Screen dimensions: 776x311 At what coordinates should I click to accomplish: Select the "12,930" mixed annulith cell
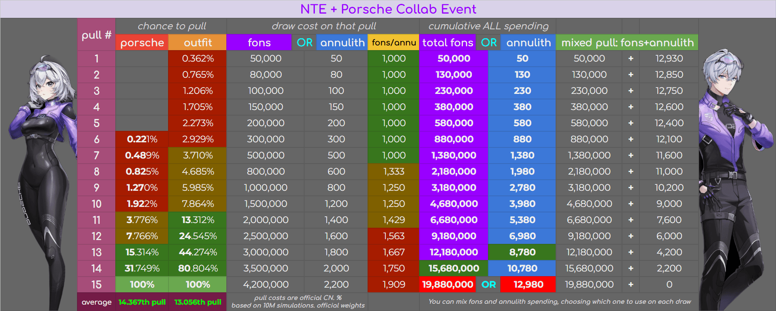tap(669, 59)
